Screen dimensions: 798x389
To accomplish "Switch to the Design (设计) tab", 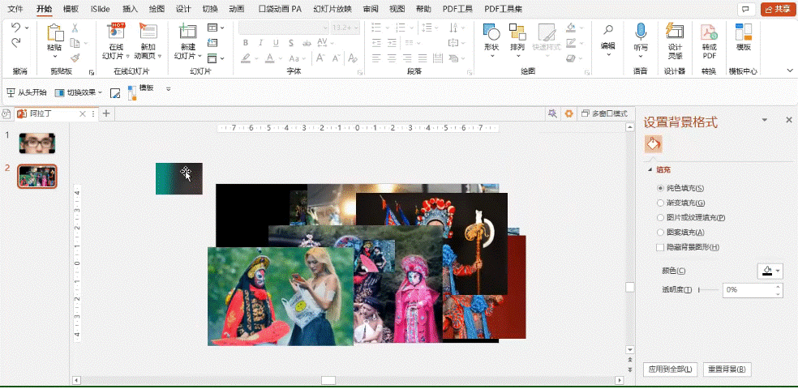I will click(183, 9).
